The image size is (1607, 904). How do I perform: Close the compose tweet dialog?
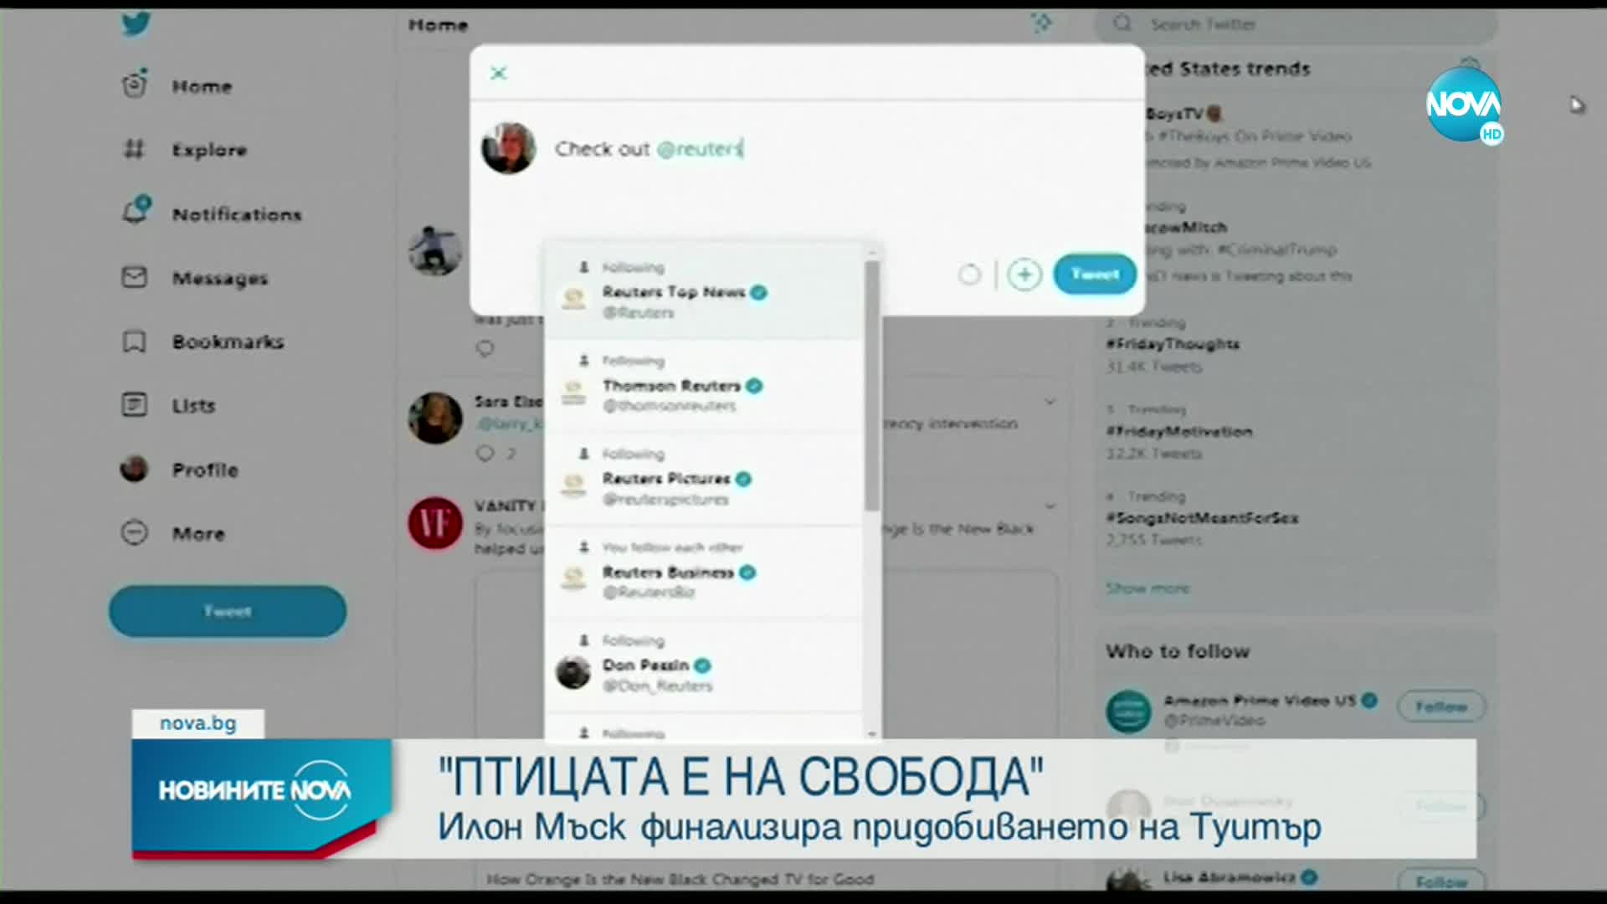click(499, 73)
